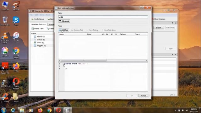
Task: Close the upper right dock panel
Action: coord(176,23)
